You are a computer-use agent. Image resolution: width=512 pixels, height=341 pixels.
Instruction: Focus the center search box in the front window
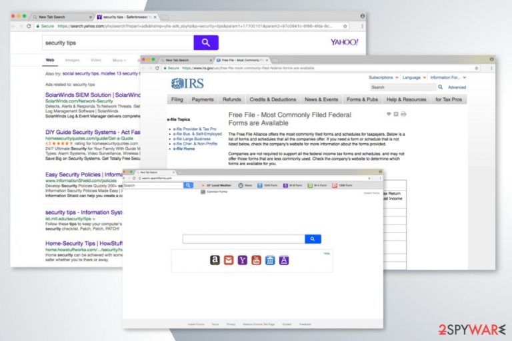[243, 239]
